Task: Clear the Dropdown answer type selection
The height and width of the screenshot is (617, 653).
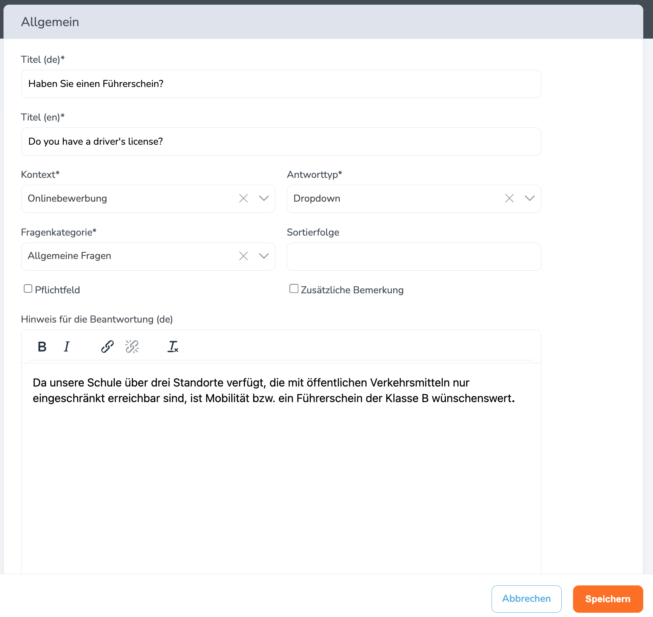Action: pos(509,199)
